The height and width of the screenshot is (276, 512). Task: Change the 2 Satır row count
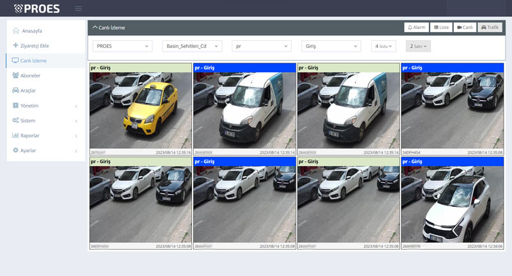418,46
